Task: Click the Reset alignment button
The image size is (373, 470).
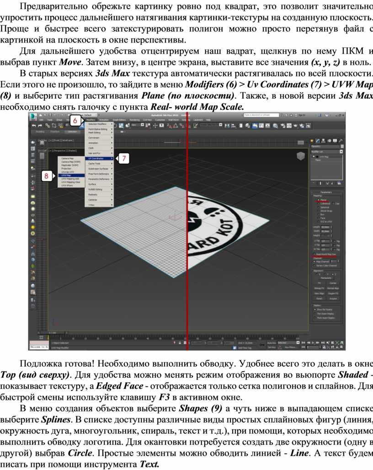Action: coord(319,298)
